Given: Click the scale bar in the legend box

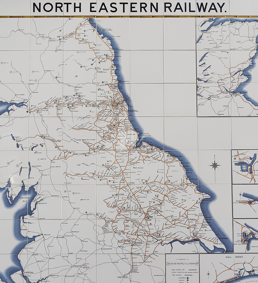Looking at the screenshot, I should point(182,264).
